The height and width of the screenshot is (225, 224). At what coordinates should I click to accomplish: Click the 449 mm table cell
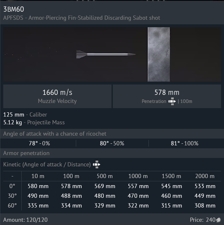point(205,196)
